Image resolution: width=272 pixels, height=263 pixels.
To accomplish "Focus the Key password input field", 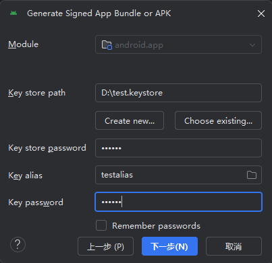I will point(178,202).
